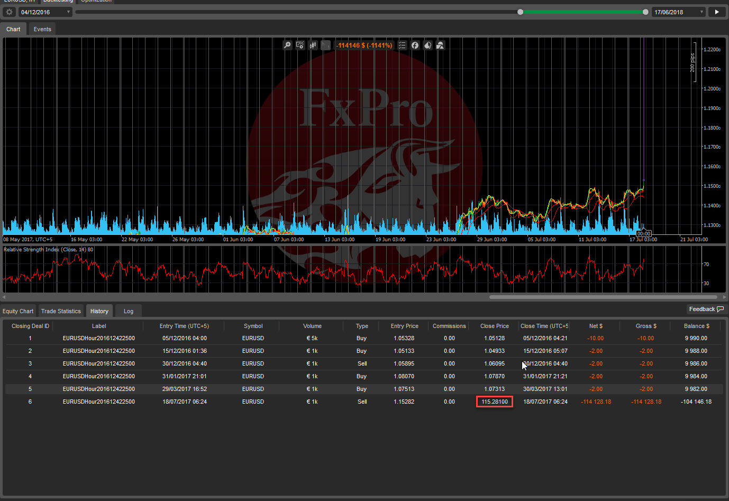
Task: Switch to the Events tab
Action: (x=42, y=29)
